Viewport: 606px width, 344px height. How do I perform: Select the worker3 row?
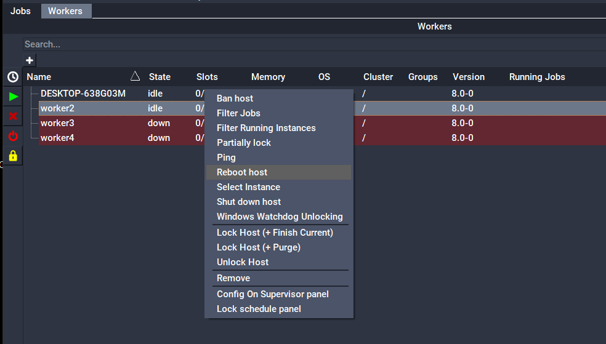pos(57,123)
